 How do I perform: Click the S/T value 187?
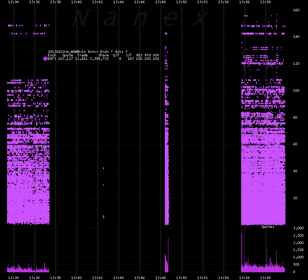[131, 58]
